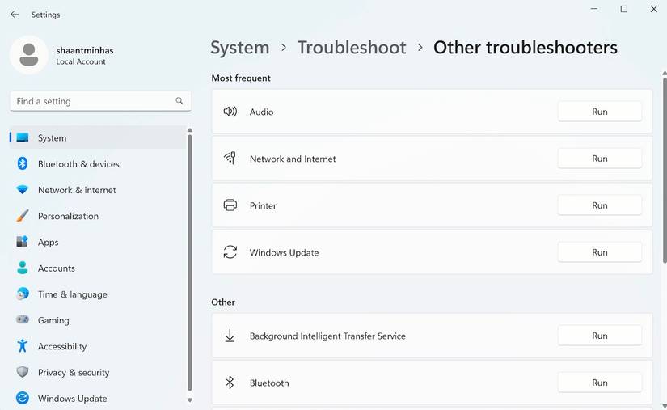The image size is (667, 410).
Task: Close the Settings window
Action: (654, 9)
